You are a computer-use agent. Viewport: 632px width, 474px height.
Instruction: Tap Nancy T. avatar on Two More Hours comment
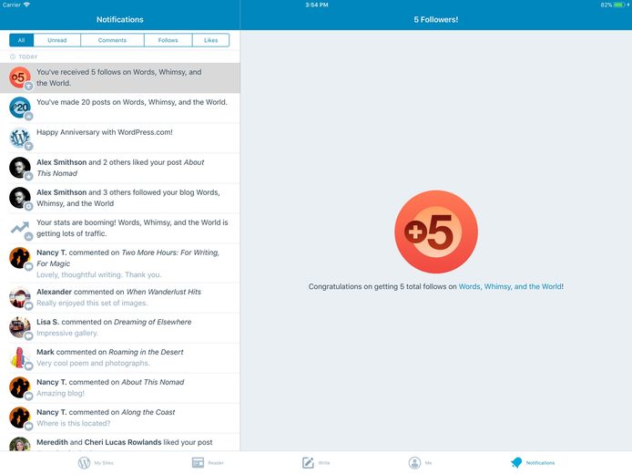pos(20,258)
